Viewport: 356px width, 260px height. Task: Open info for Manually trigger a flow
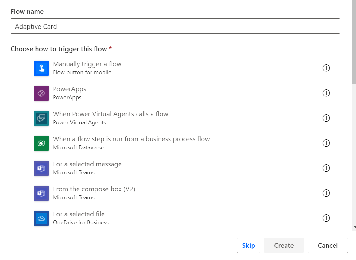tap(326, 68)
